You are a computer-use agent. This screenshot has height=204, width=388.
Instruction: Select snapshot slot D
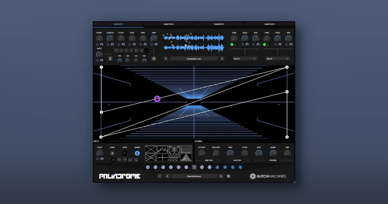click(240, 167)
